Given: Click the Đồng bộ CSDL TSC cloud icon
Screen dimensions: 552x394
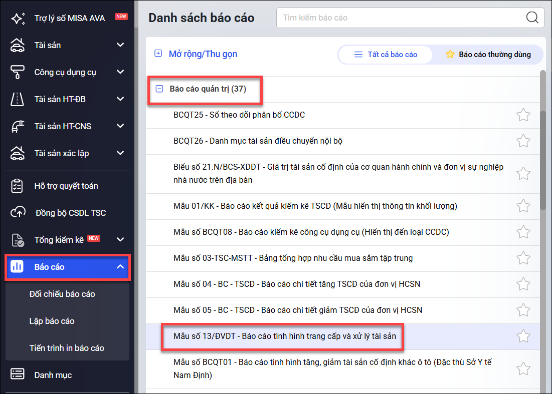Looking at the screenshot, I should 18,213.
